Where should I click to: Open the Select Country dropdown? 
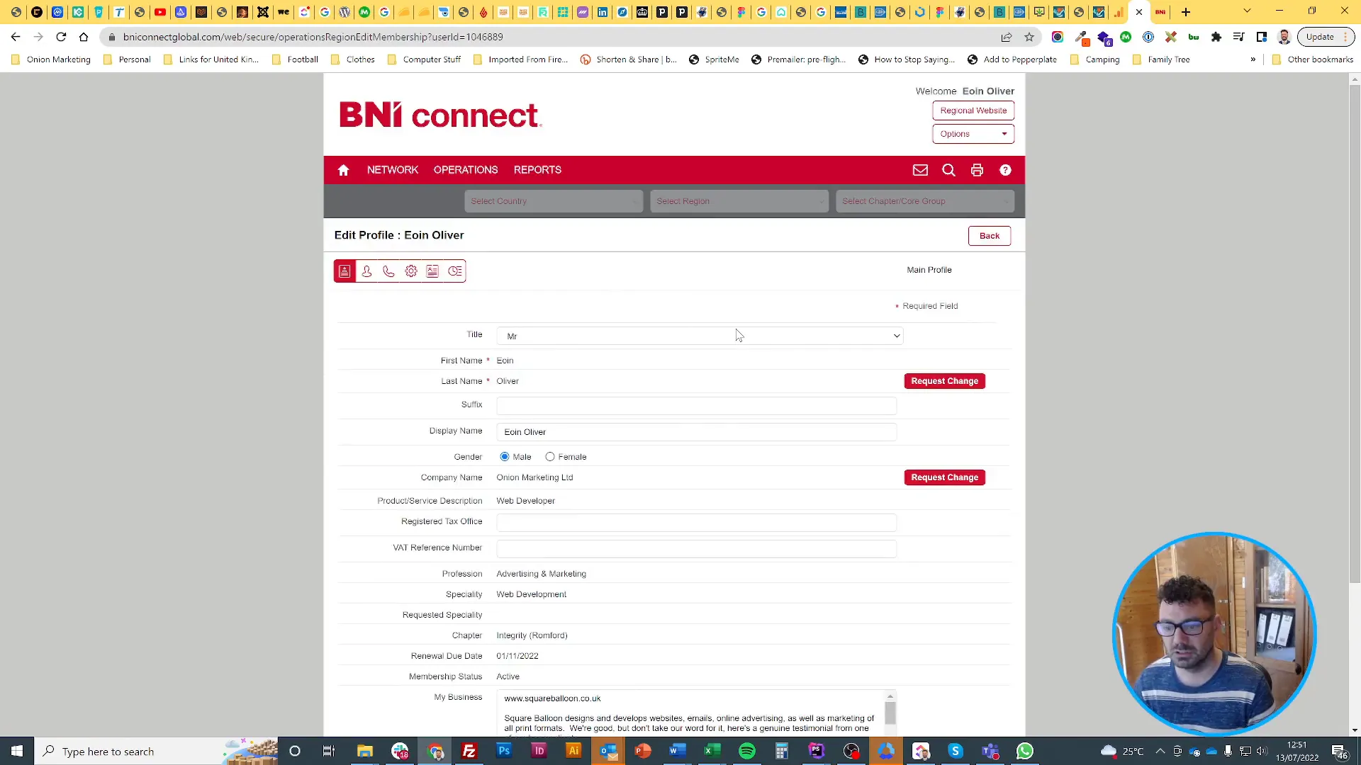coord(554,201)
